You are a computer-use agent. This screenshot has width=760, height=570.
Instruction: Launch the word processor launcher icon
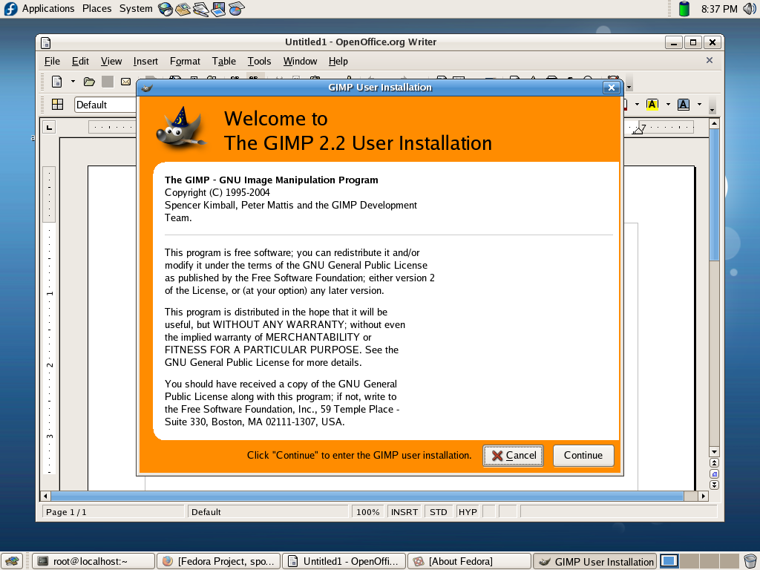click(x=200, y=9)
